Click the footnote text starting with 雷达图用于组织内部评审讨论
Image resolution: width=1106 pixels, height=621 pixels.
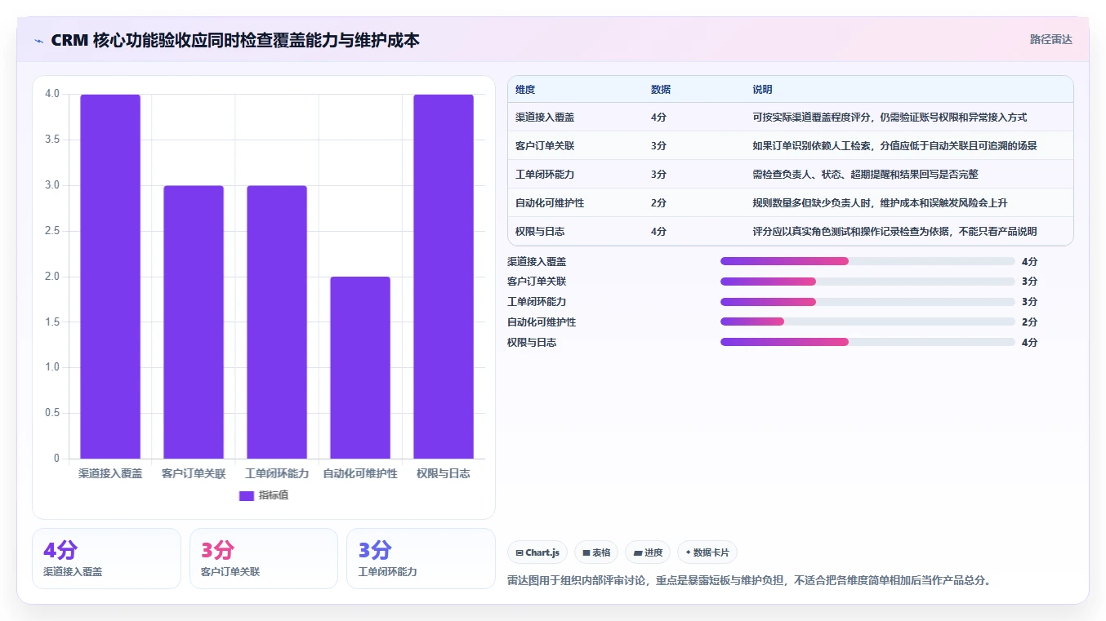tap(749, 581)
